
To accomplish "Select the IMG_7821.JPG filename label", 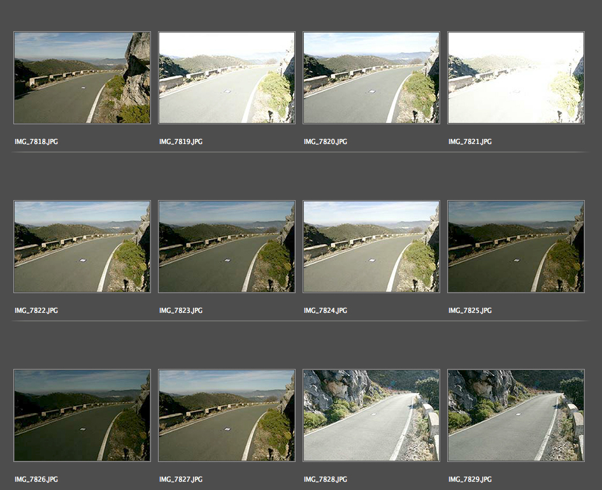I will click(470, 141).
